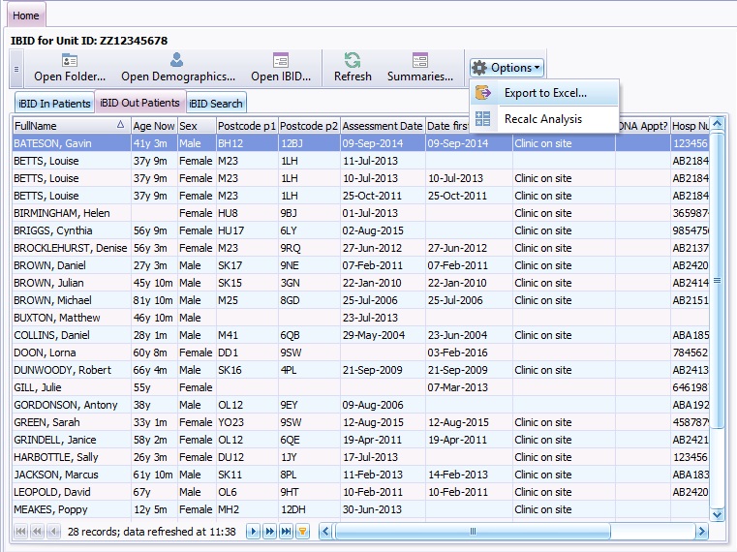The image size is (737, 552).
Task: Select Recalc Analysis menu entry
Action: pos(542,119)
